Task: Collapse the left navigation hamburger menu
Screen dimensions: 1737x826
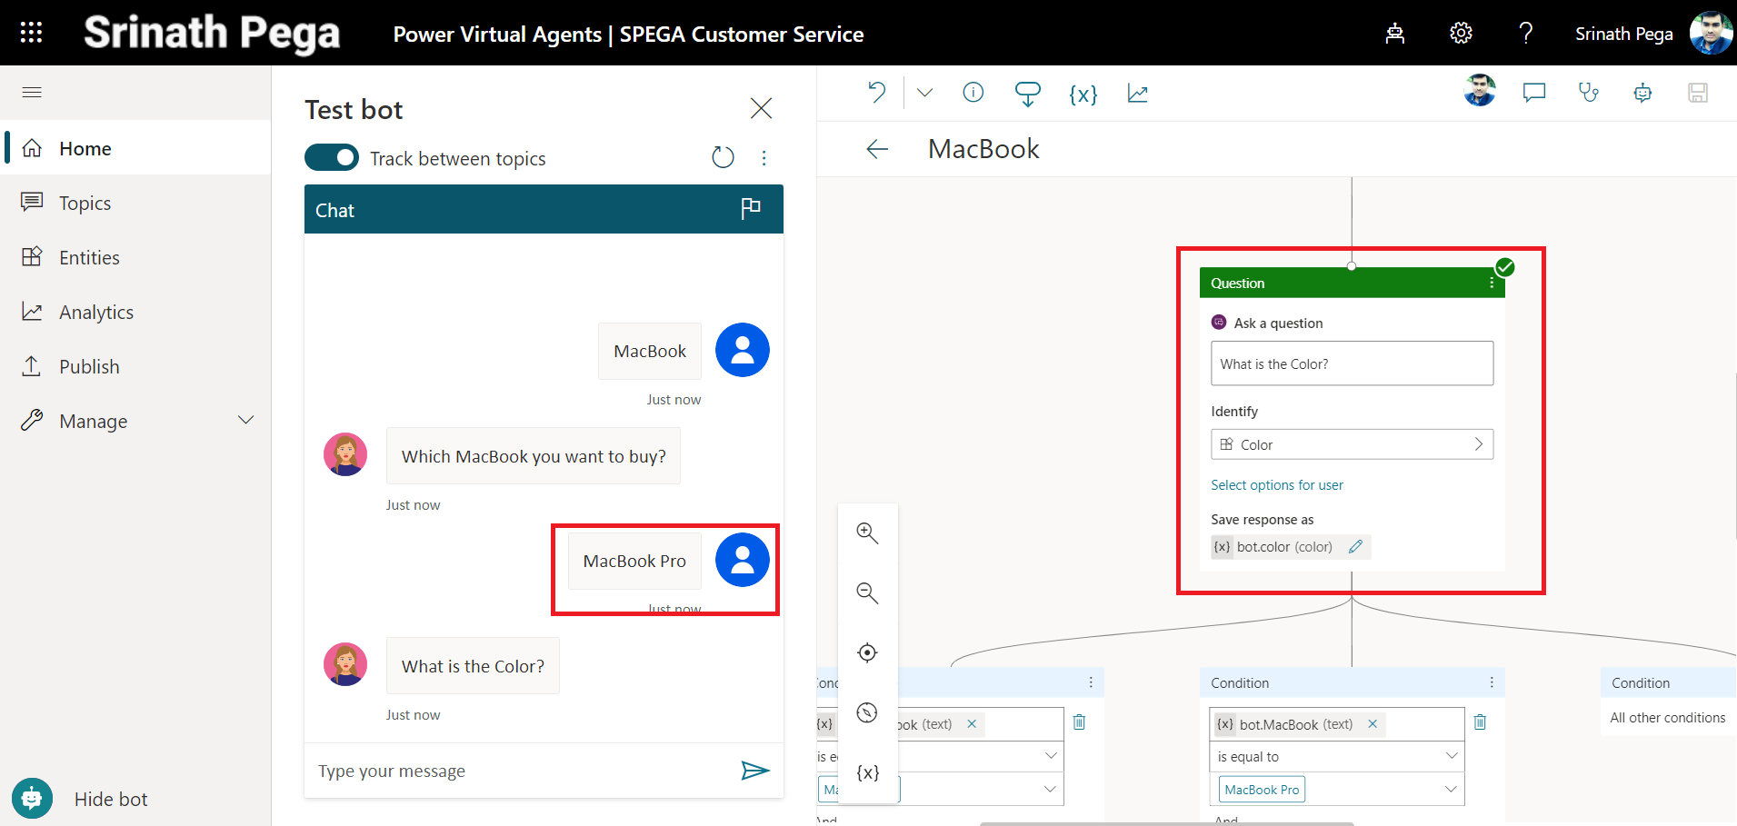Action: pos(32,92)
